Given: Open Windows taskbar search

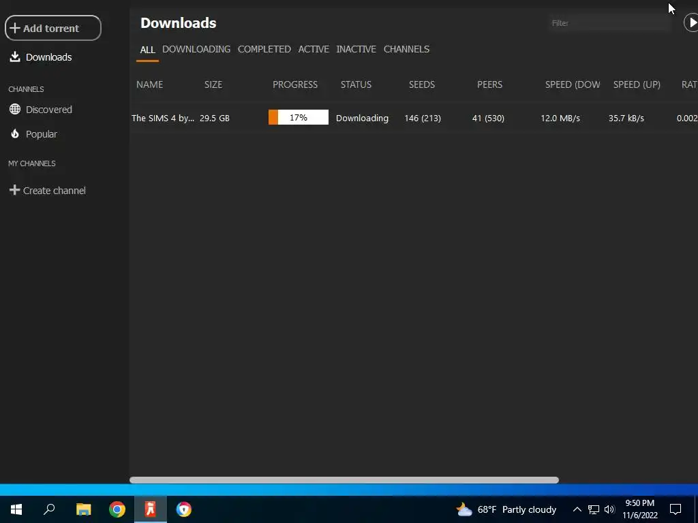Looking at the screenshot, I should click(x=49, y=509).
